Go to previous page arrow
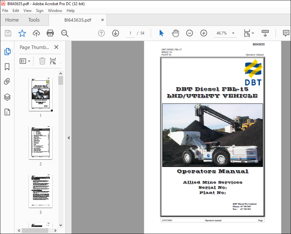The height and width of the screenshot is (234, 291). click(101, 33)
